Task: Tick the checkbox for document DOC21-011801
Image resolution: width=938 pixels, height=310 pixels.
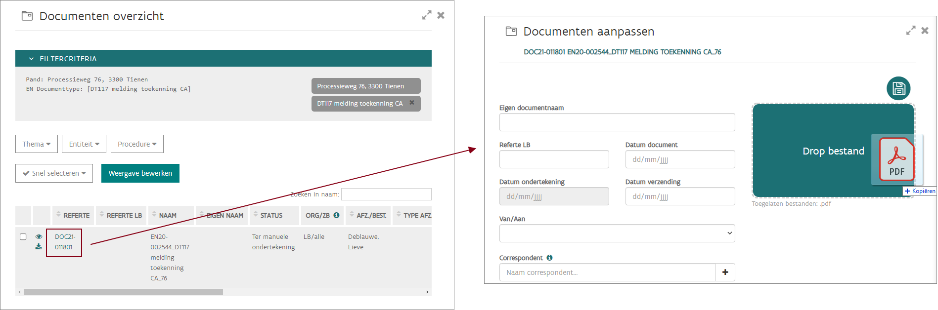Action: pyautogui.click(x=23, y=236)
